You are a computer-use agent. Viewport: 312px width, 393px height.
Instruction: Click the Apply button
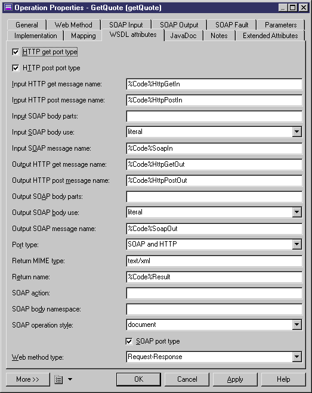pos(235,379)
